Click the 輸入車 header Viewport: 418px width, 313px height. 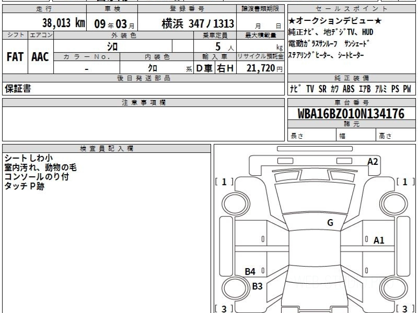pos(215,57)
